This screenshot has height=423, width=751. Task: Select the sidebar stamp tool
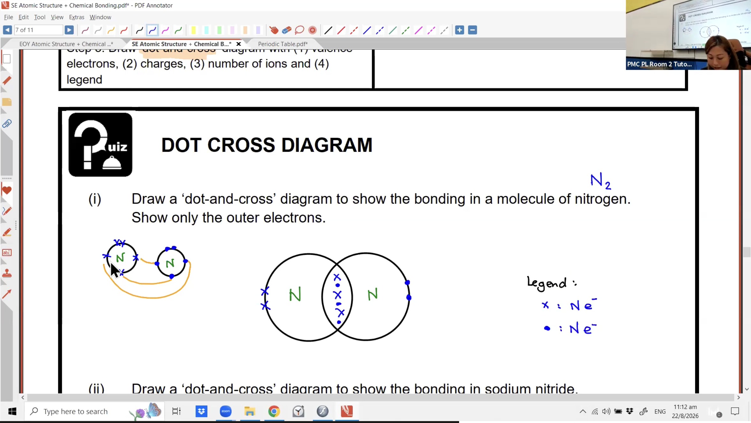[x=7, y=273]
